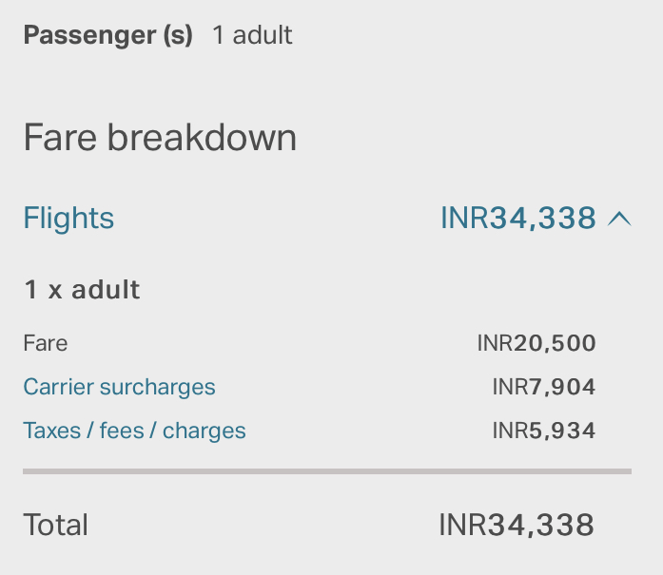
Task: Click the word 'charges' in taxes link
Action: coord(205,431)
